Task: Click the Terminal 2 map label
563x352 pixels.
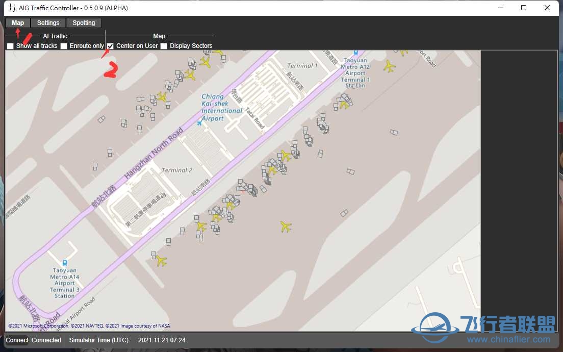Action: coord(176,170)
